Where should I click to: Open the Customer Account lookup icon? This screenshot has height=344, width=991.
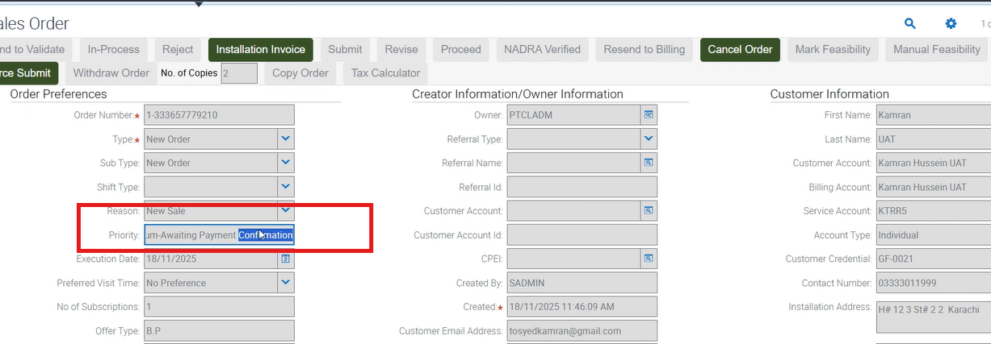coord(649,211)
